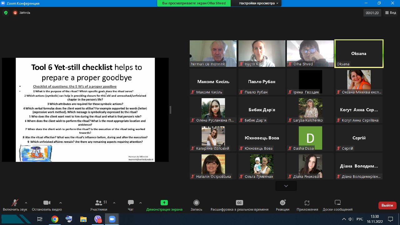Open the Reactions smiley icon

282,203
